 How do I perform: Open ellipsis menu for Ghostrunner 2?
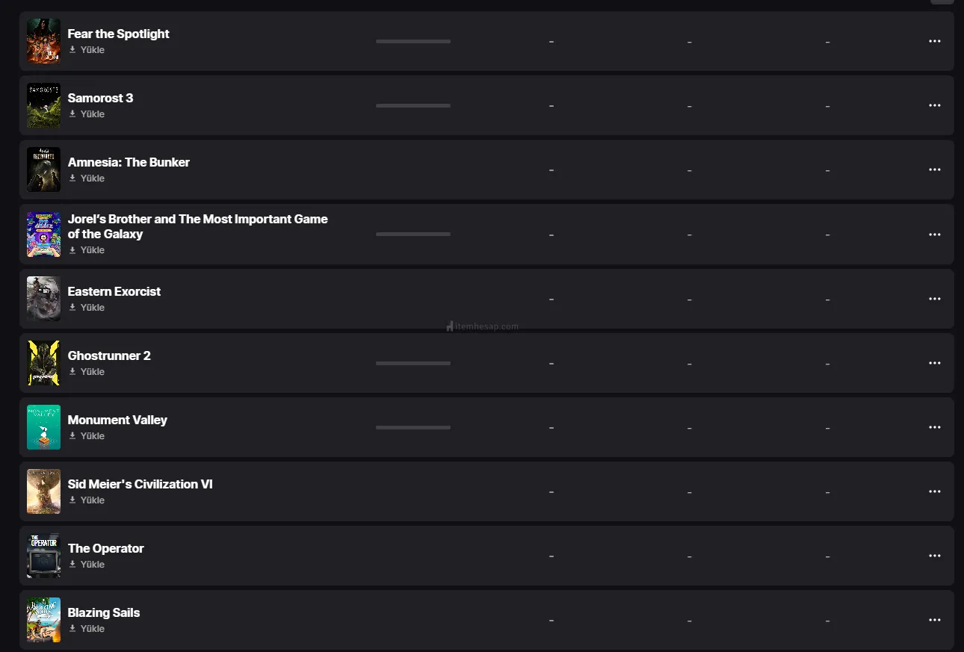point(934,363)
